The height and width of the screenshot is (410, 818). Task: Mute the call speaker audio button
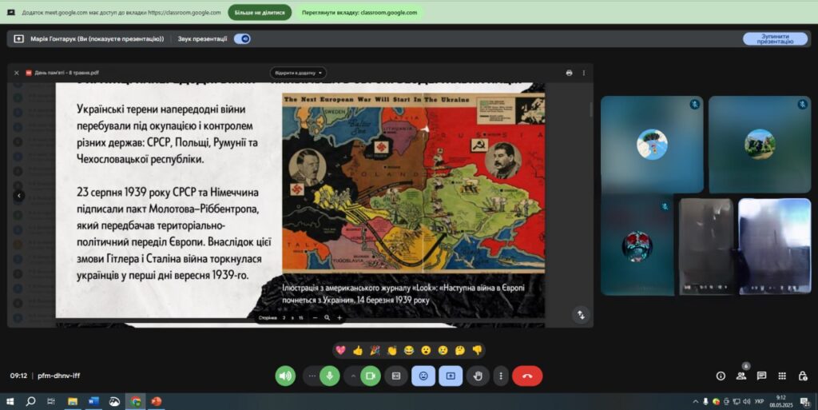(285, 376)
